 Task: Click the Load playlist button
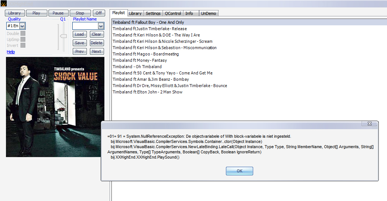pos(79,35)
